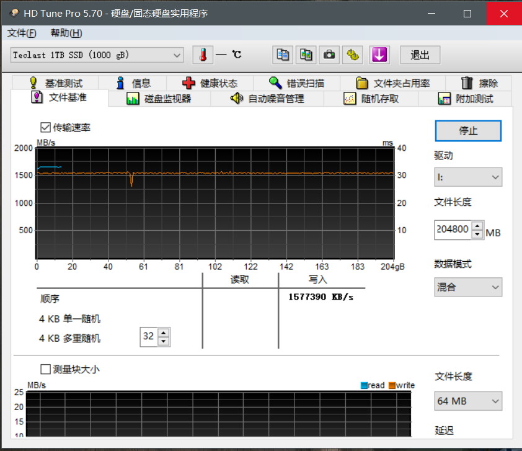The height and width of the screenshot is (451, 522).
Task: Switch to the 健康状态 tab
Action: [x=210, y=83]
